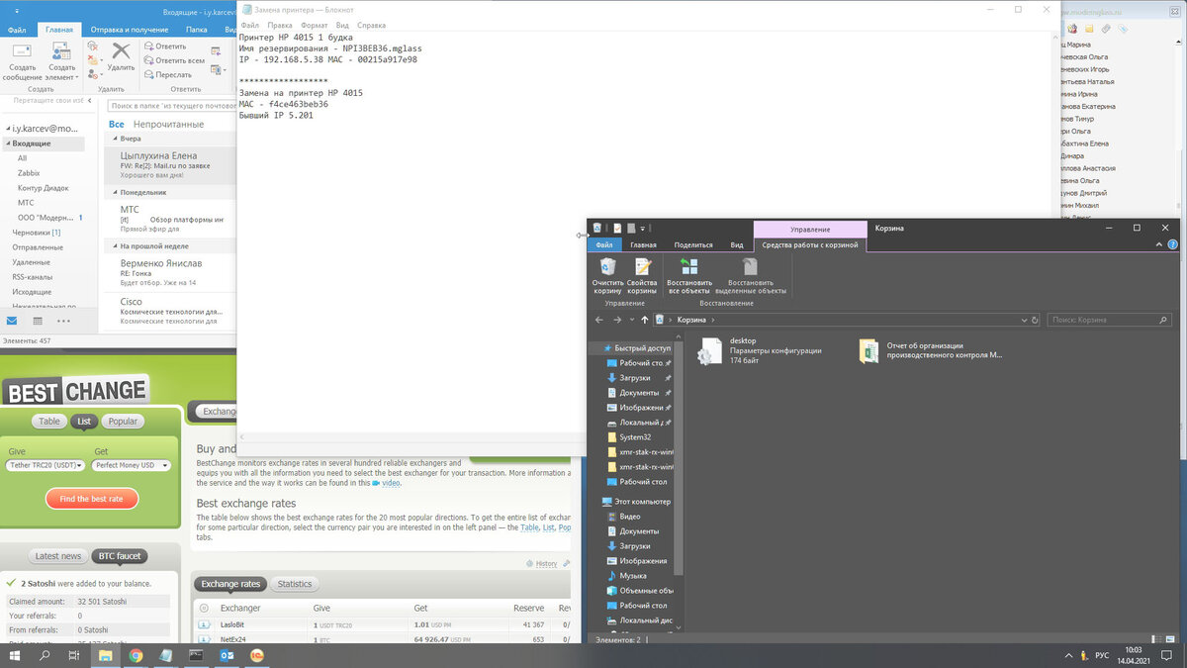Go up one folder level in Explorer
Image resolution: width=1187 pixels, height=668 pixels.
click(x=645, y=320)
